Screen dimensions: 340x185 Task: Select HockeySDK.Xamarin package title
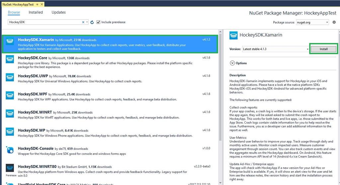click(36, 40)
